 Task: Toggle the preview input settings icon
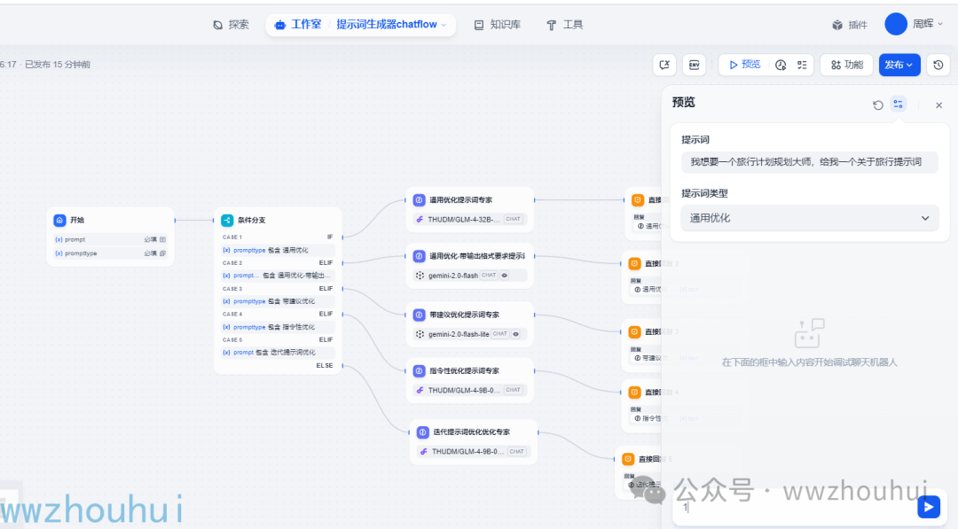click(898, 105)
